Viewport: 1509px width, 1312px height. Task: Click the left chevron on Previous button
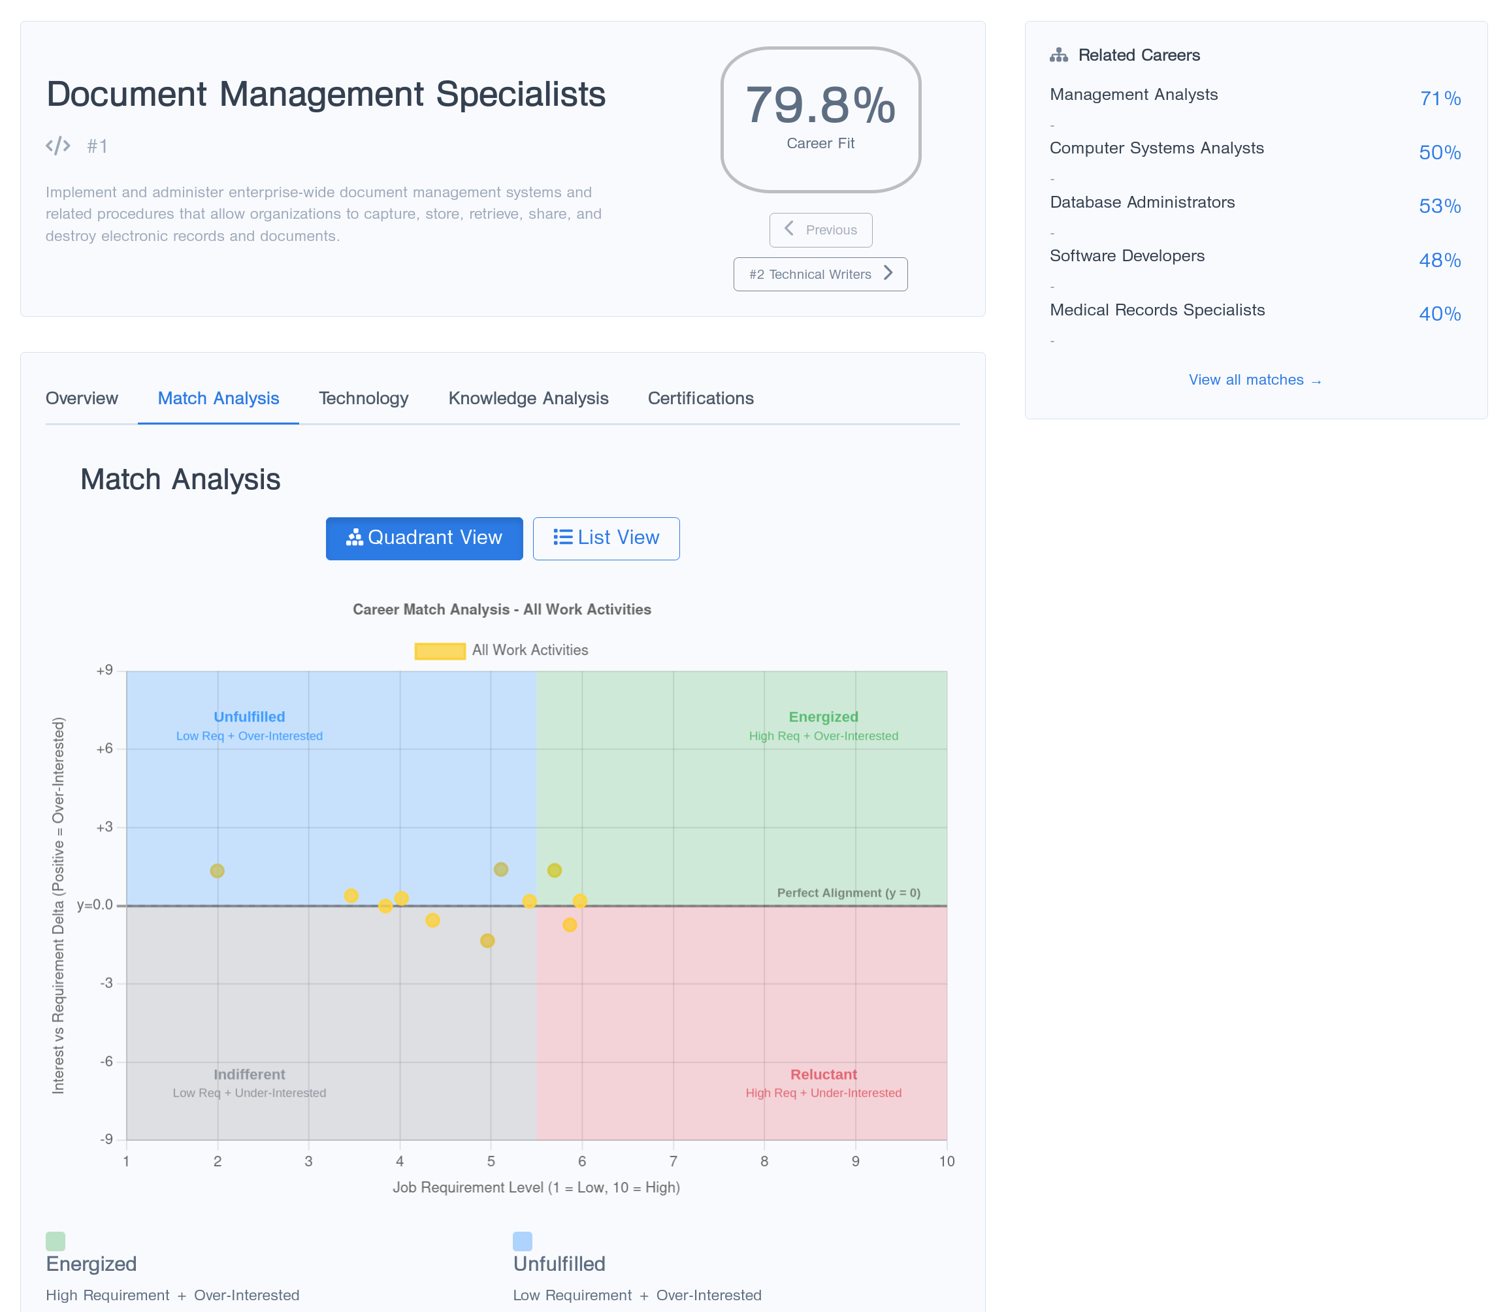788,229
